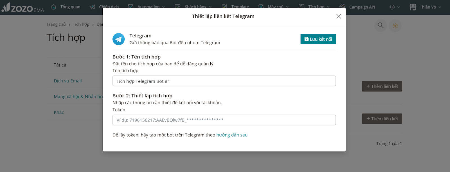Image resolution: width=450 pixels, height=172 pixels.
Task: Select Mạng xã hội & Nhắn tin category
Action: (x=78, y=97)
